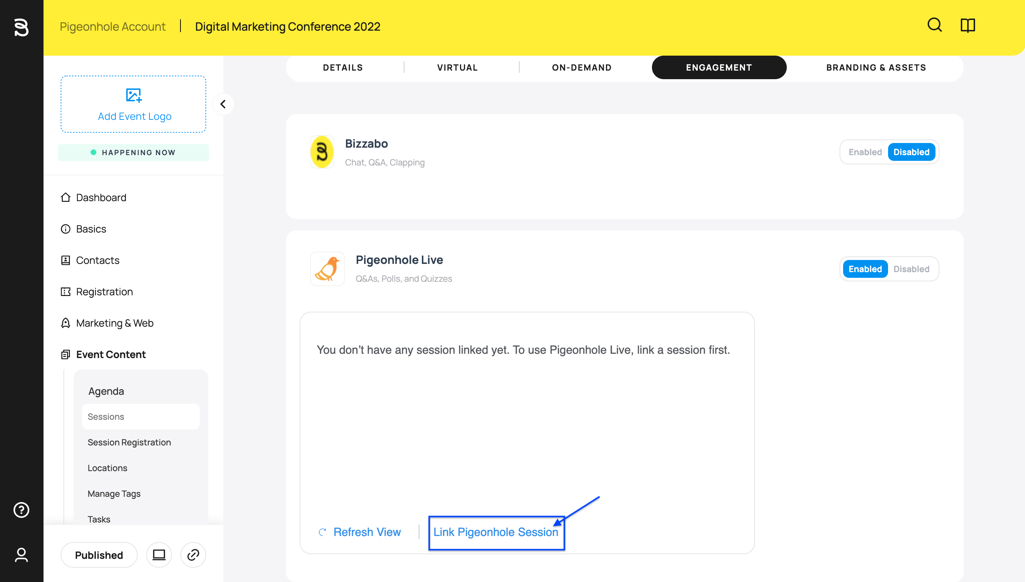The width and height of the screenshot is (1025, 582).
Task: Click Refresh View link
Action: (x=367, y=532)
